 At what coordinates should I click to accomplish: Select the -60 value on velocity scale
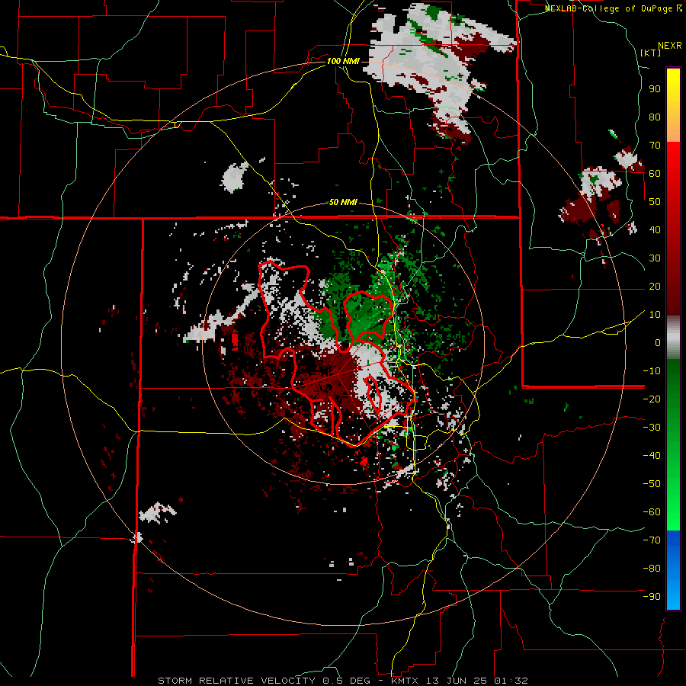tap(652, 512)
